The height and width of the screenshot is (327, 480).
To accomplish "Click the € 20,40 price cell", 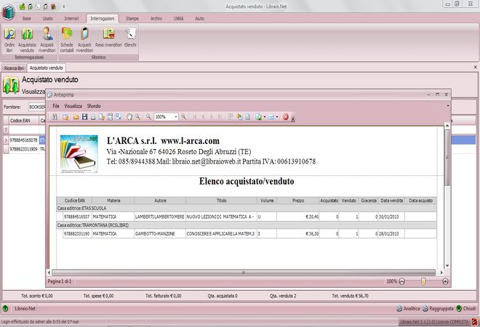I will (x=298, y=217).
